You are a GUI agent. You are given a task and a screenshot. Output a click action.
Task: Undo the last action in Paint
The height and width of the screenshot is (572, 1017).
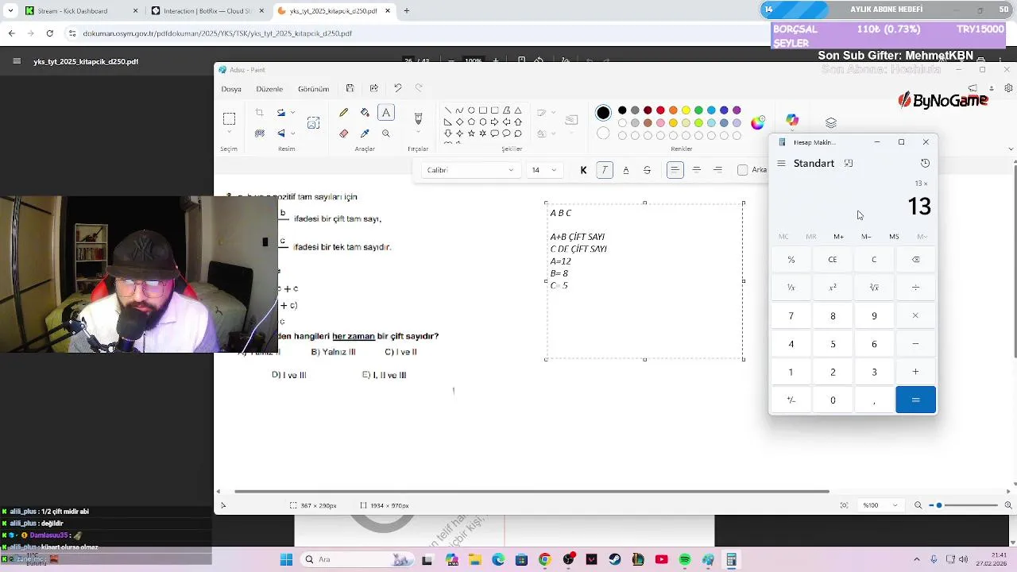pyautogui.click(x=398, y=88)
